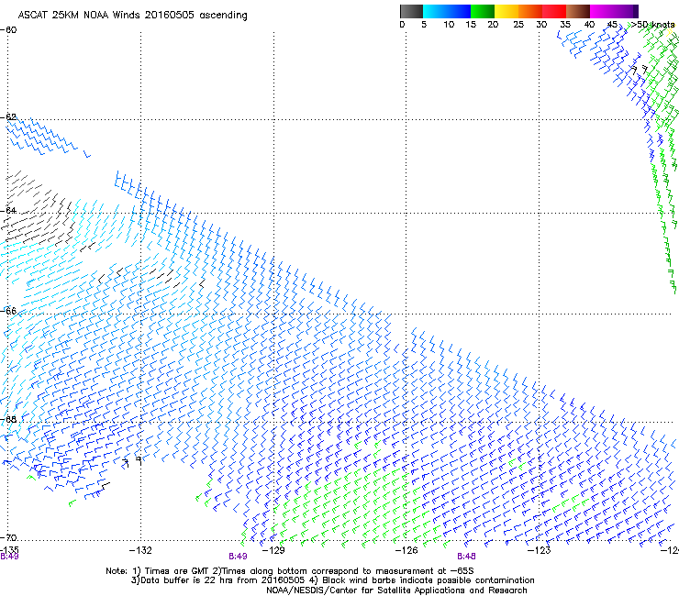Click the 'Times are GMT' note line
The width and height of the screenshot is (679, 596).
click(290, 571)
